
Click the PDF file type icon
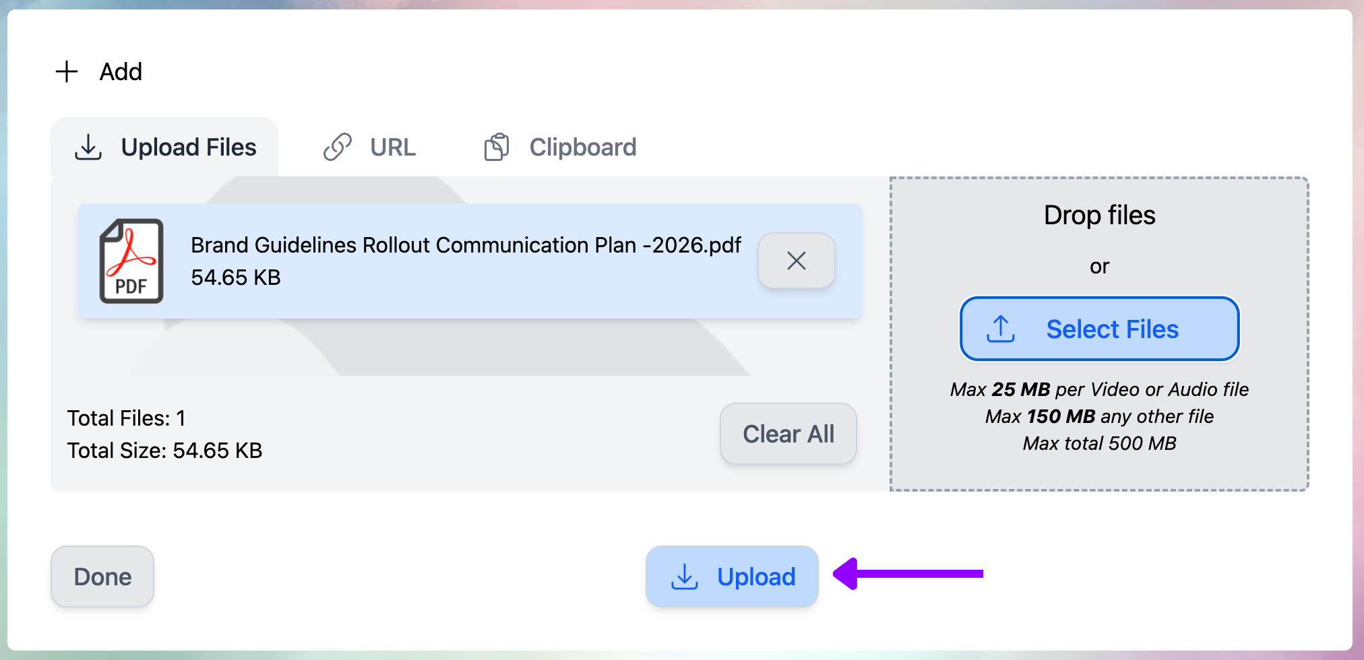coord(132,261)
